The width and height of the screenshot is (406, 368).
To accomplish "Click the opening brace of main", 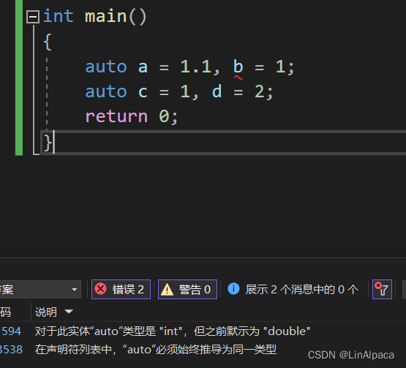I will tap(48, 42).
